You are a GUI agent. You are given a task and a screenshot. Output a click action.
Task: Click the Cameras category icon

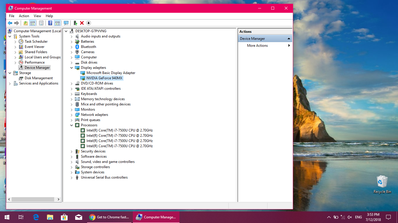click(x=77, y=52)
